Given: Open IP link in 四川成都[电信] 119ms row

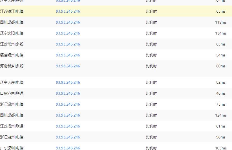Looking at the screenshot, I should 68,22.
